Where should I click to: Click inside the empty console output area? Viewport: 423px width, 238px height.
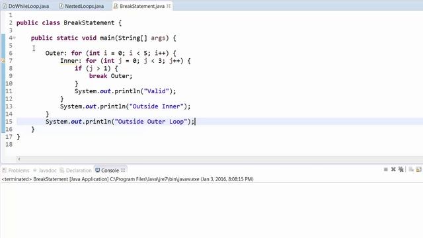pos(211,210)
